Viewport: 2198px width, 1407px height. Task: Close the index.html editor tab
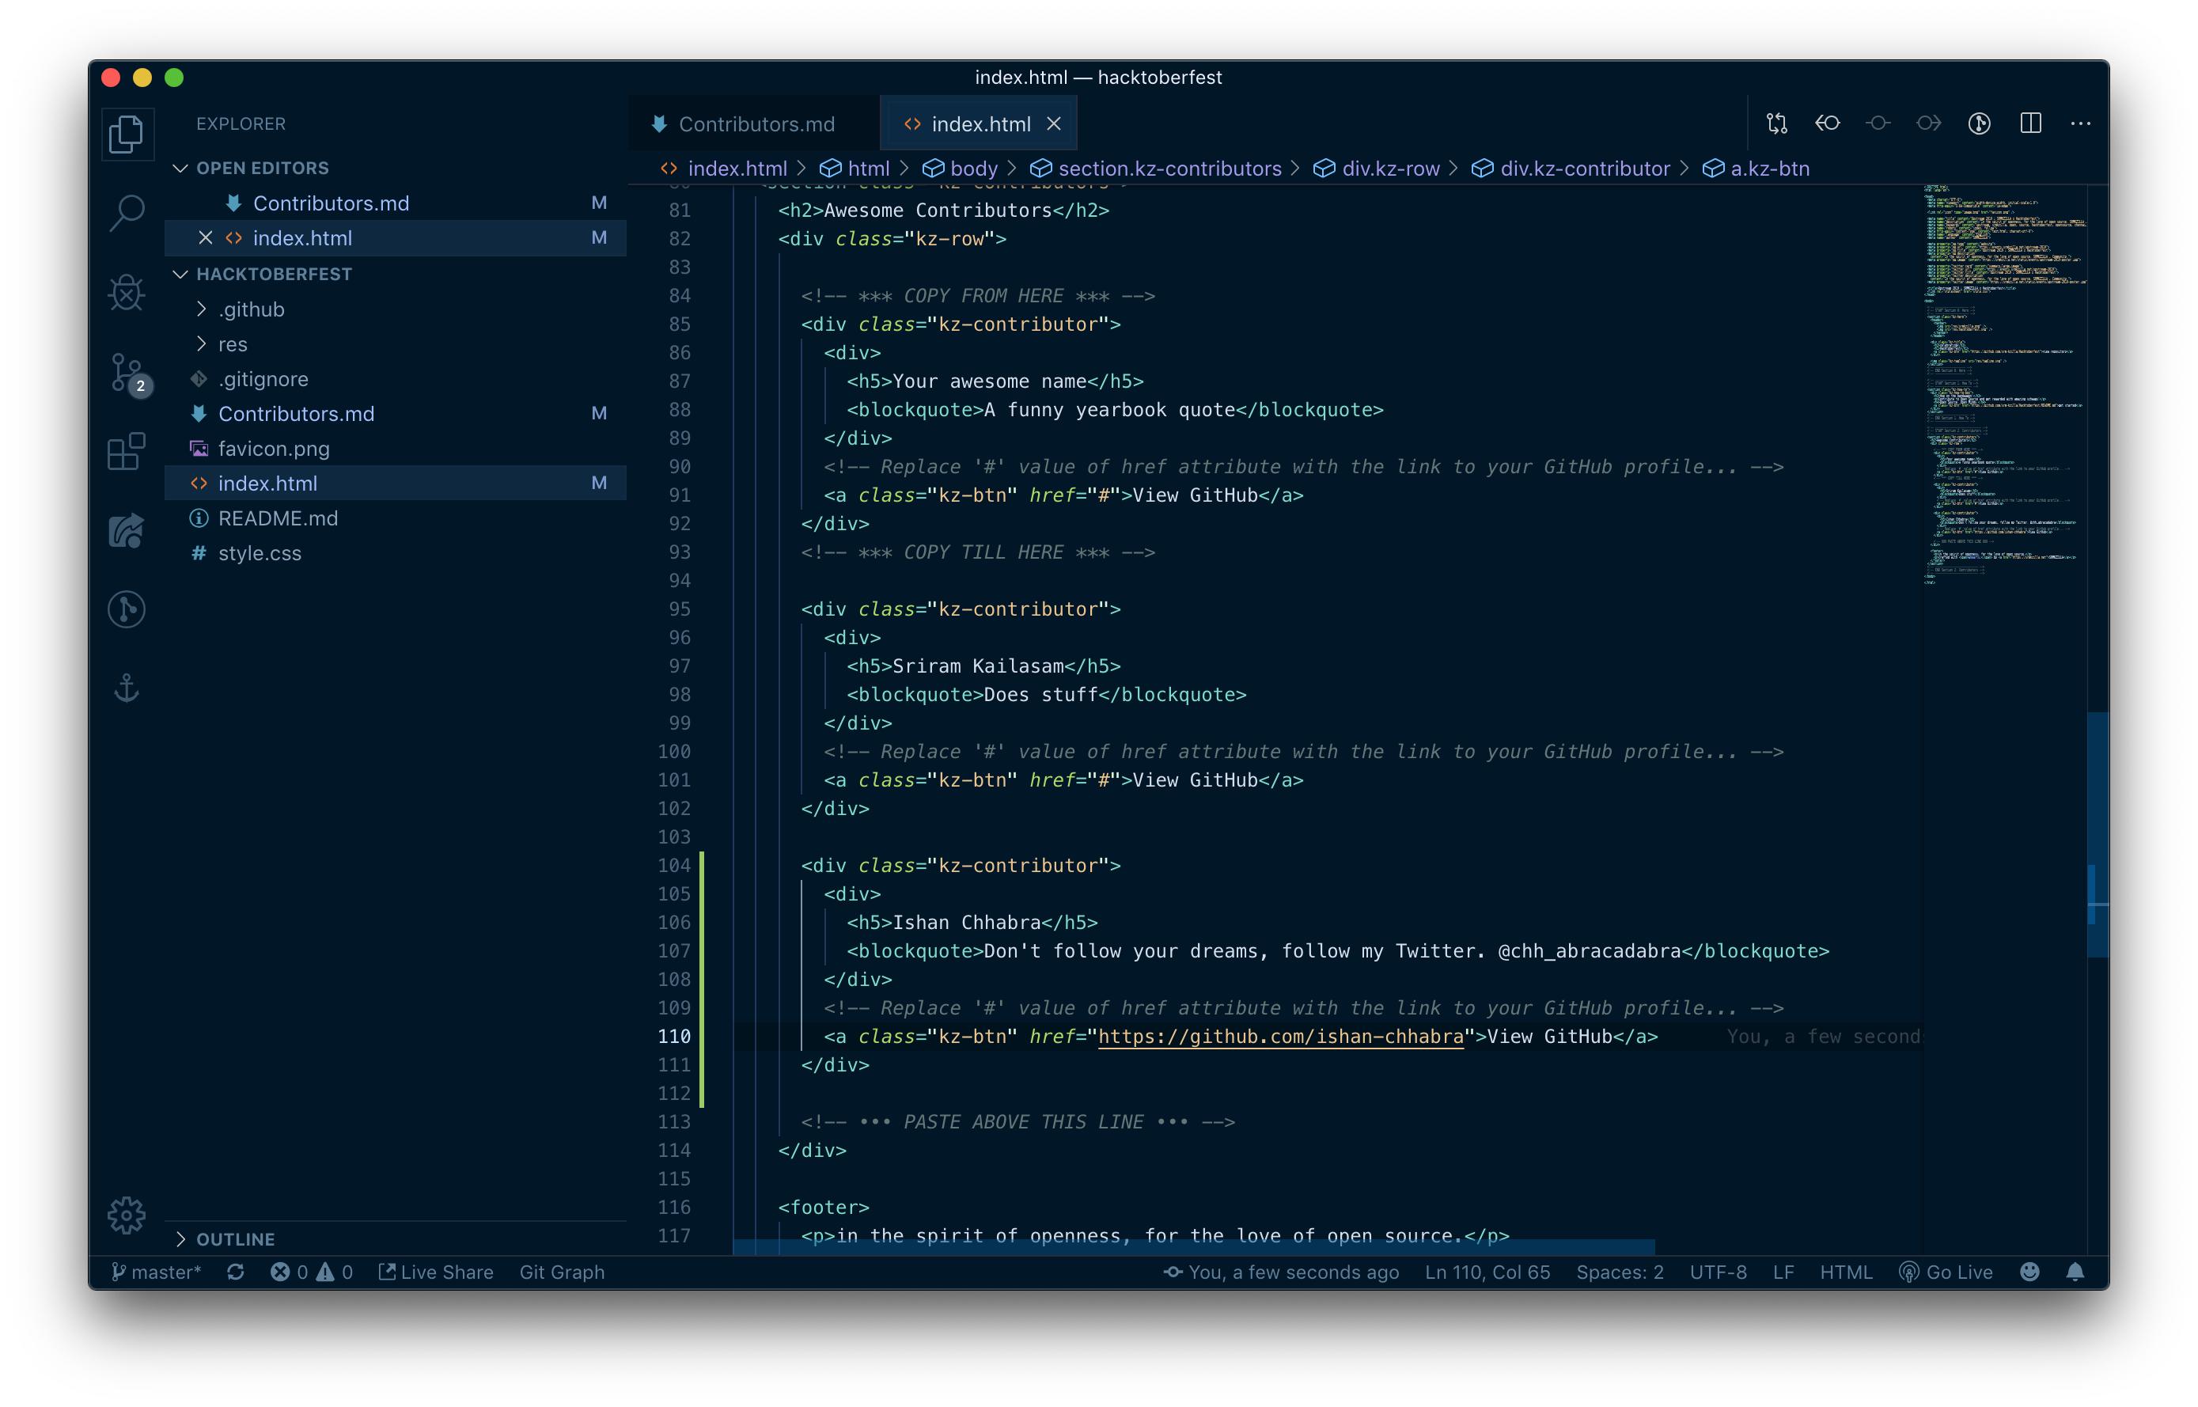click(x=1053, y=124)
